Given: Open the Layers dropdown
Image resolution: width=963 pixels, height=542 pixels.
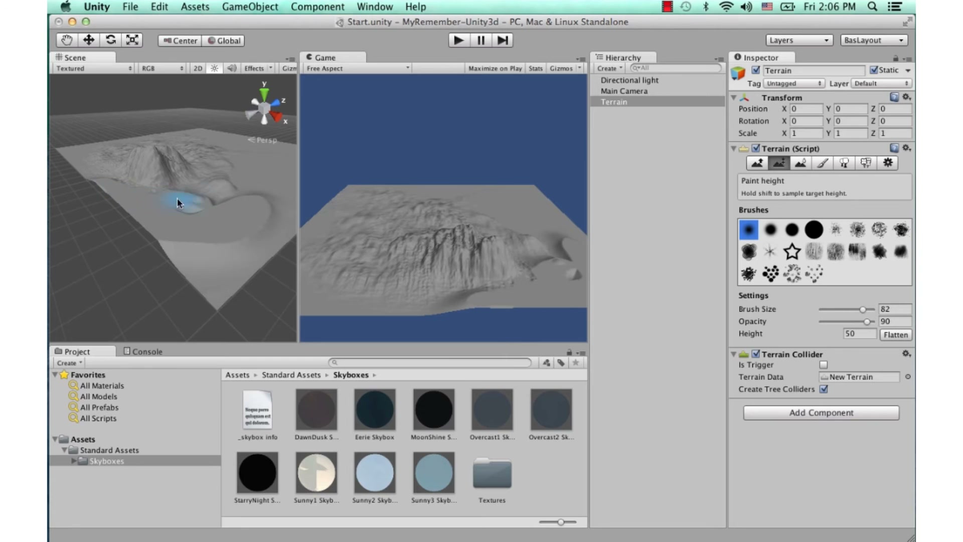Looking at the screenshot, I should (799, 40).
